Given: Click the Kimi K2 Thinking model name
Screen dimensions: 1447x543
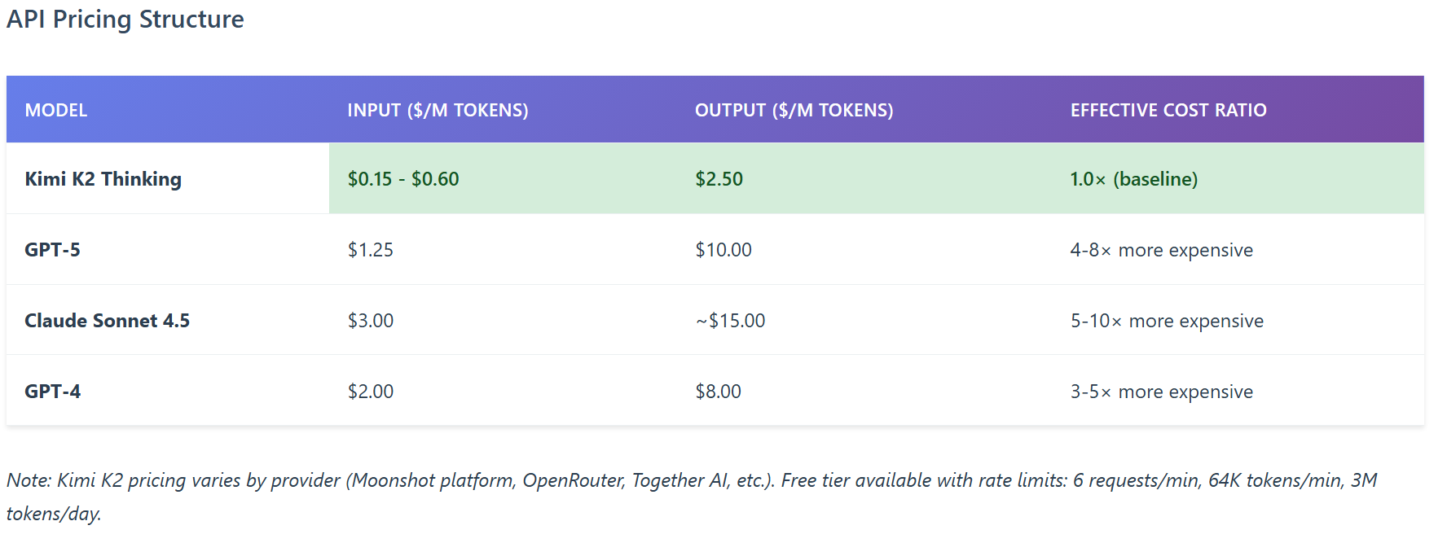Looking at the screenshot, I should click(103, 179).
